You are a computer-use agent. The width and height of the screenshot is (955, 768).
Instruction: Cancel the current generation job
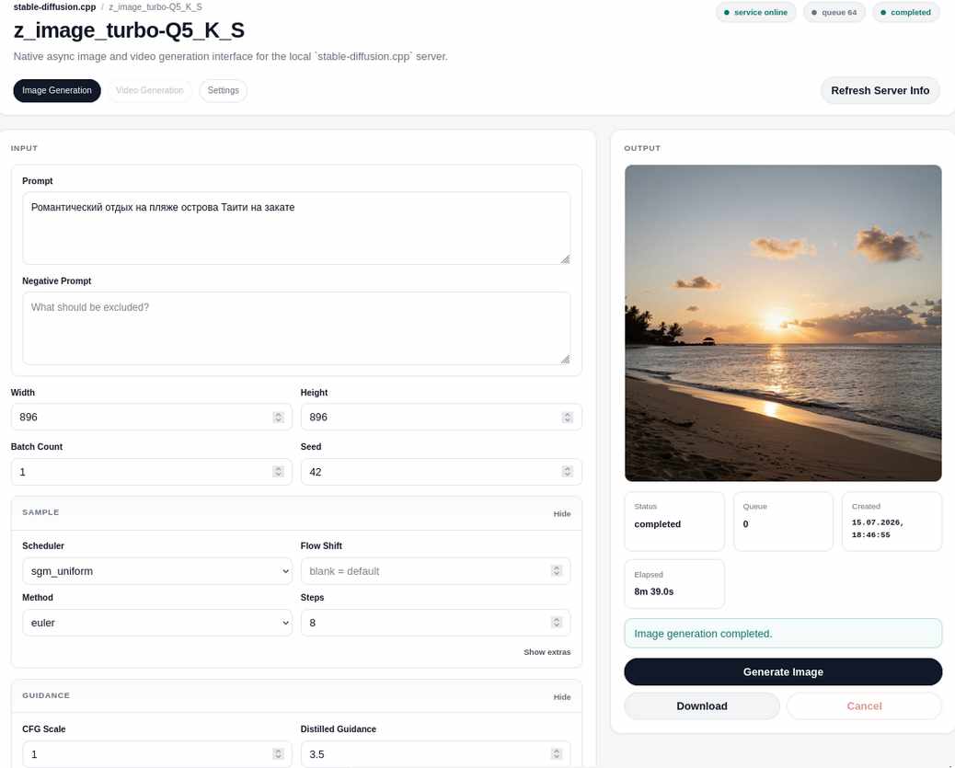click(864, 705)
